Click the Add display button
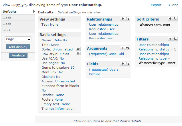 point(18,47)
